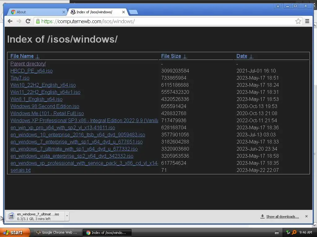Select the Index of /isos/windows/ tab
317x237 pixels.
[98, 12]
